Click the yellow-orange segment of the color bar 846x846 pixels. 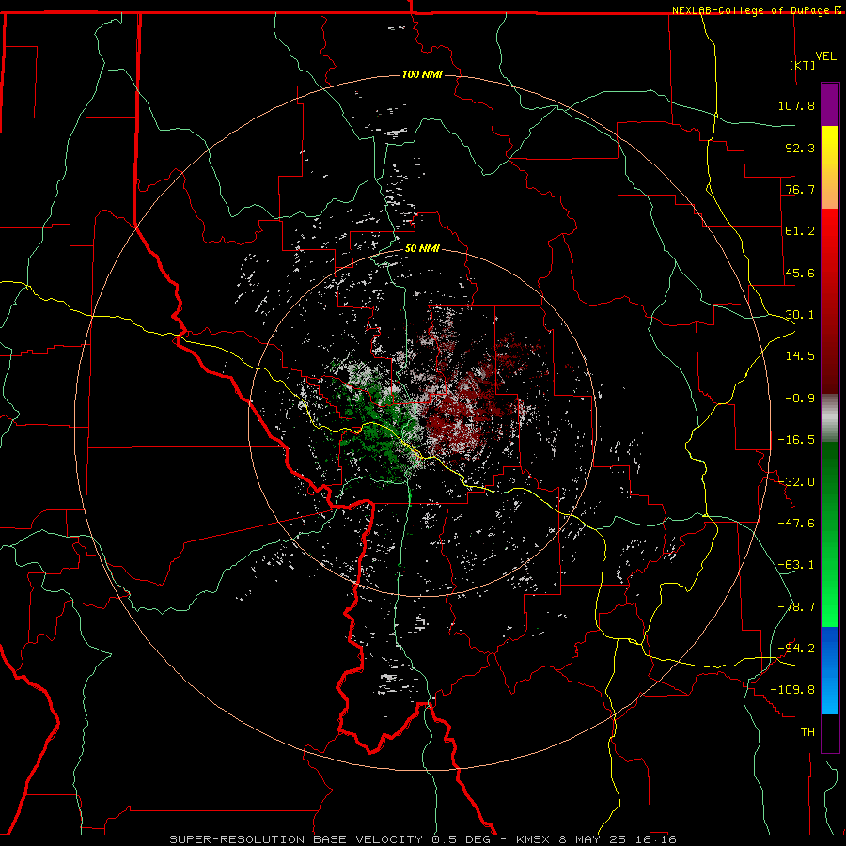[x=830, y=167]
